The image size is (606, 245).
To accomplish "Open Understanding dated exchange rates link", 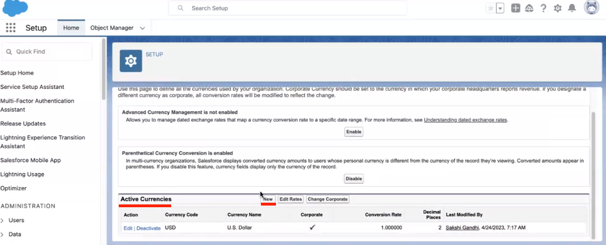I will click(x=466, y=120).
